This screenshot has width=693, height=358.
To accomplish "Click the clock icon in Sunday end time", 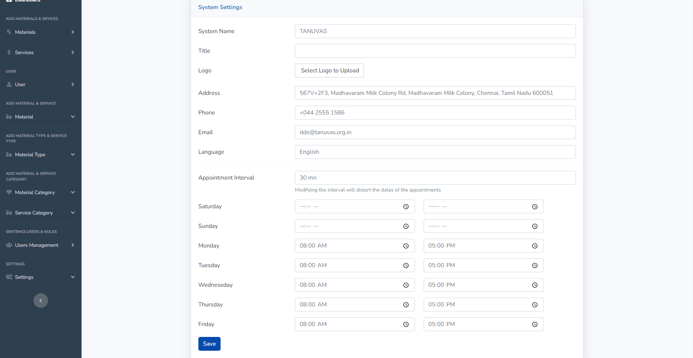I will click(x=535, y=226).
